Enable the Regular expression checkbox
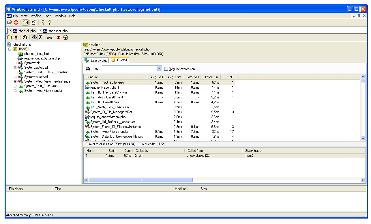 pyautogui.click(x=166, y=69)
